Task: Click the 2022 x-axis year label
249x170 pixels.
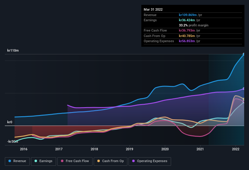Action: click(x=236, y=149)
